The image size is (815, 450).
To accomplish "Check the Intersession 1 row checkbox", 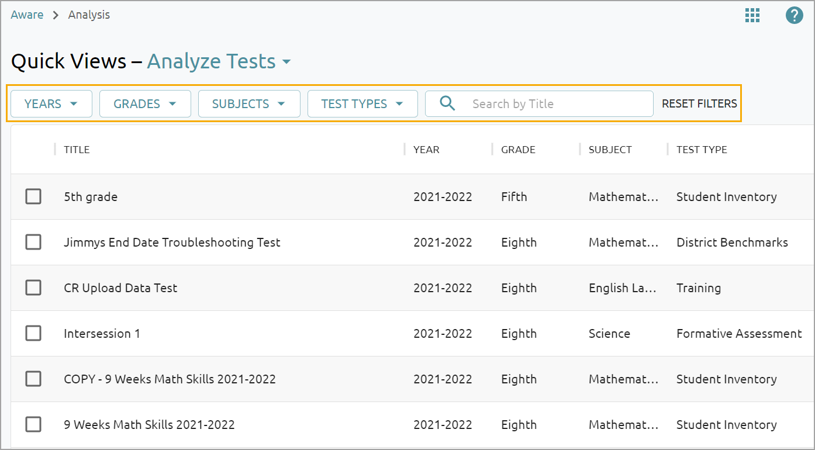I will tap(33, 333).
